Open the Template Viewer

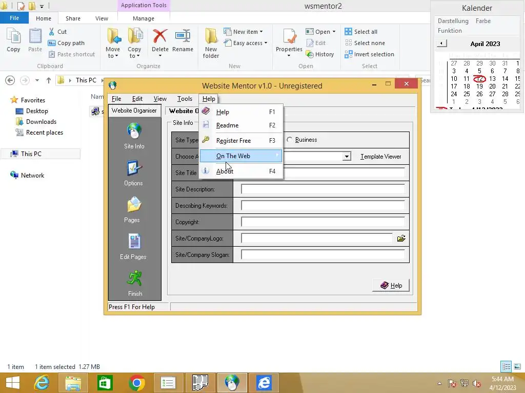click(381, 157)
